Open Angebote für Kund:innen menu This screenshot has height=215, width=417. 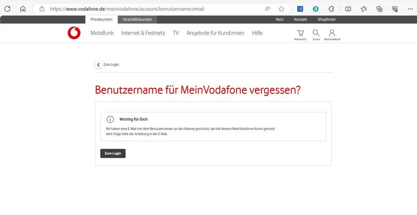click(215, 33)
